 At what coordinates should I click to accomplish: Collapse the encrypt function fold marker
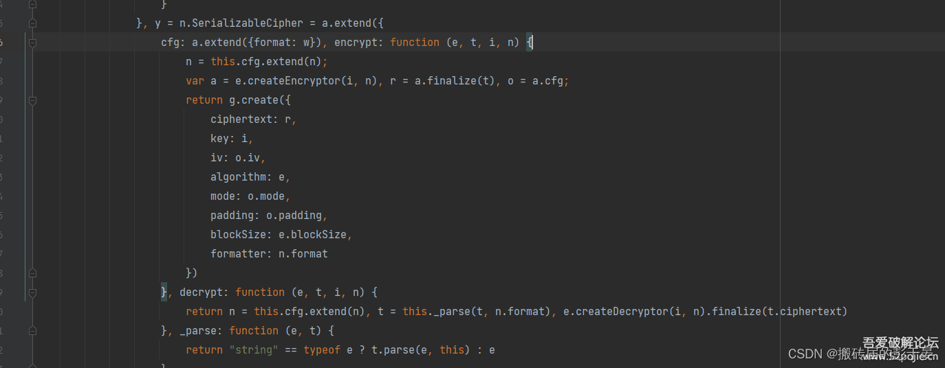(32, 43)
